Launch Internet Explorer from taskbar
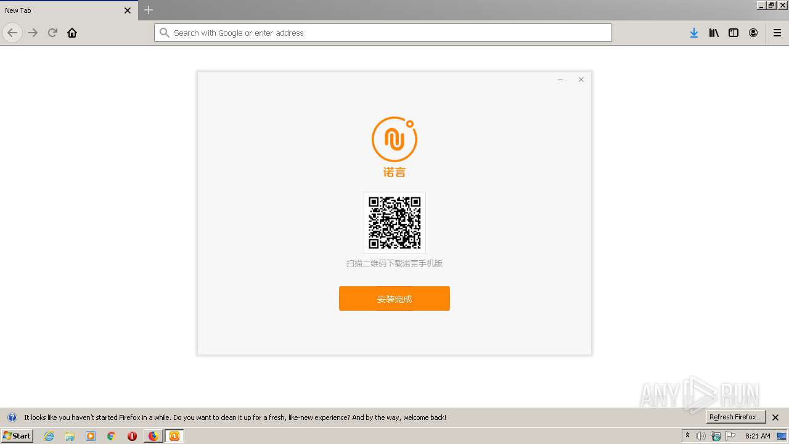The width and height of the screenshot is (789, 444). (49, 436)
